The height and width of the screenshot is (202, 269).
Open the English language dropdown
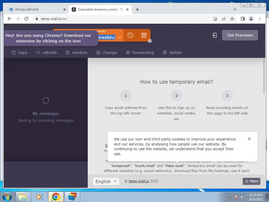[x=106, y=181]
